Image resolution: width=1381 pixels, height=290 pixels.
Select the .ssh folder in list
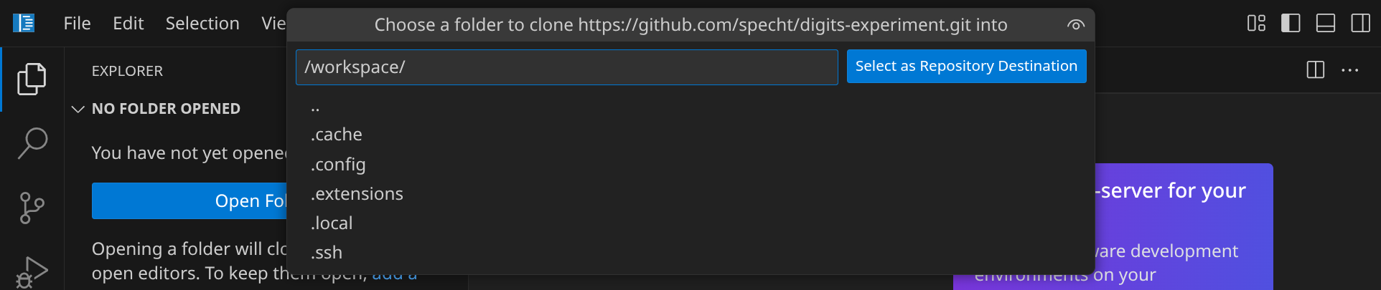click(x=327, y=253)
